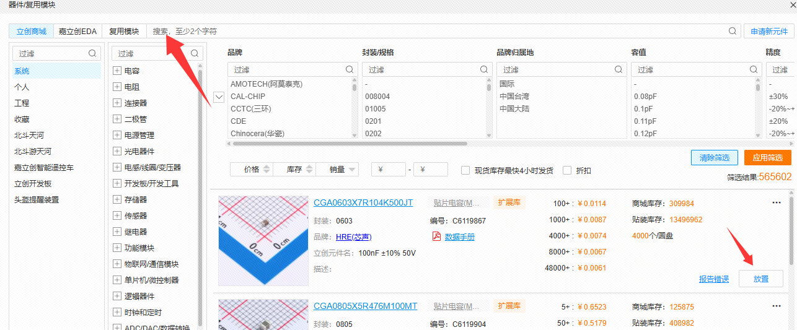The width and height of the screenshot is (797, 330).
Task: Select 中国台湾 brand origin option
Action: (514, 96)
